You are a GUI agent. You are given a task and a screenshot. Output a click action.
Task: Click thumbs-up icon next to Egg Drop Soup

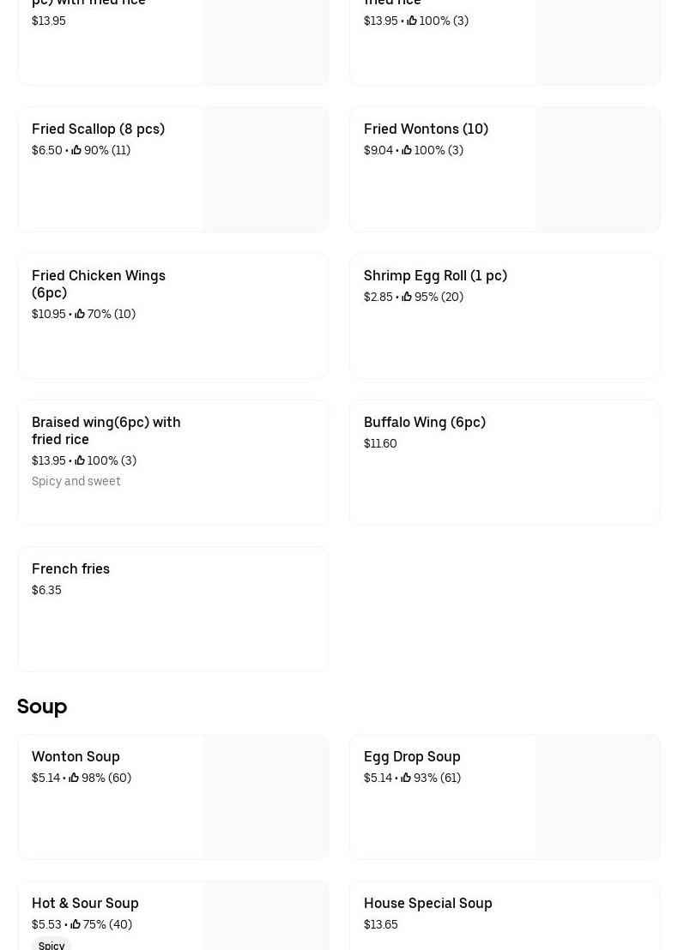pyautogui.click(x=406, y=778)
